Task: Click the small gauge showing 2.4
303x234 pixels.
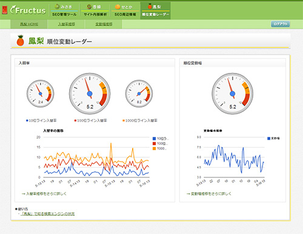Action: coord(41,94)
